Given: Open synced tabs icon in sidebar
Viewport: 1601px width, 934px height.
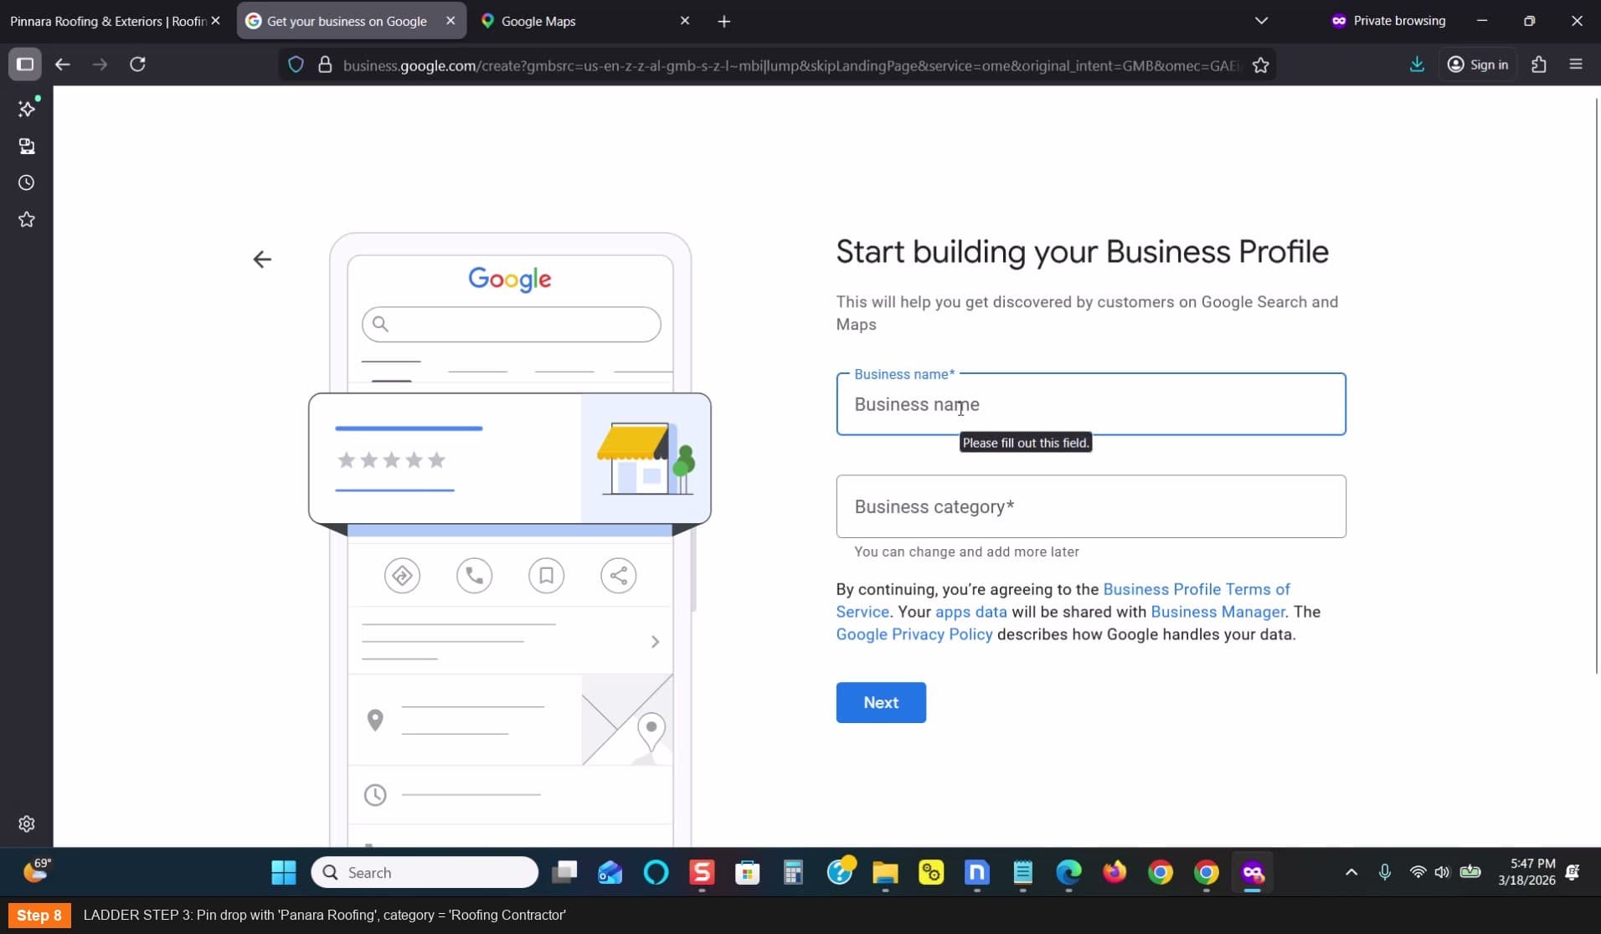Looking at the screenshot, I should point(27,146).
